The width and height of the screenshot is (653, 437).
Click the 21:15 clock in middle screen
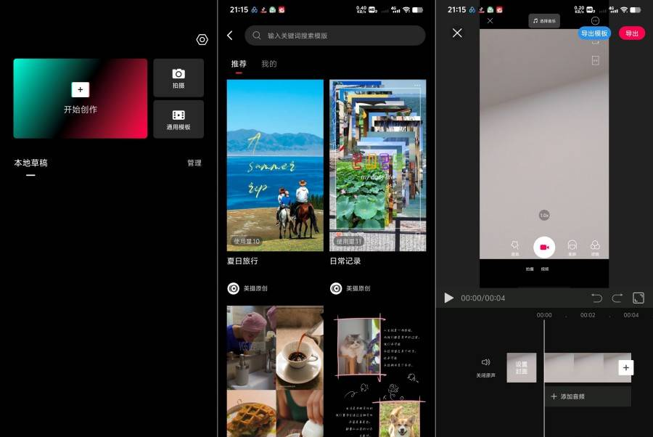[239, 9]
